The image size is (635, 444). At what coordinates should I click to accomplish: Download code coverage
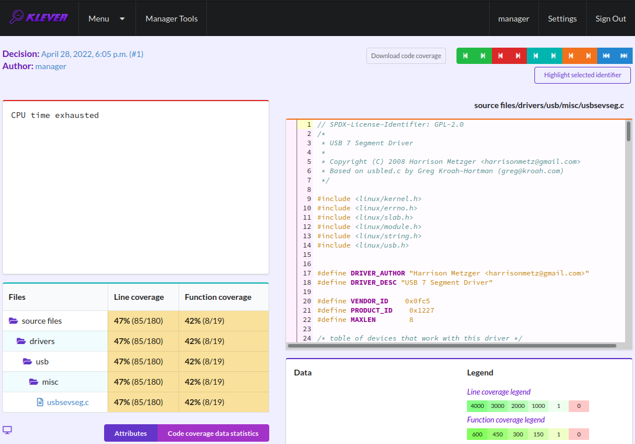406,56
